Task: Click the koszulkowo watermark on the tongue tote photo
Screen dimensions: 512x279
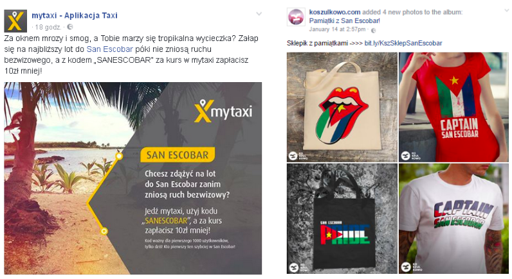Action: (x=297, y=156)
